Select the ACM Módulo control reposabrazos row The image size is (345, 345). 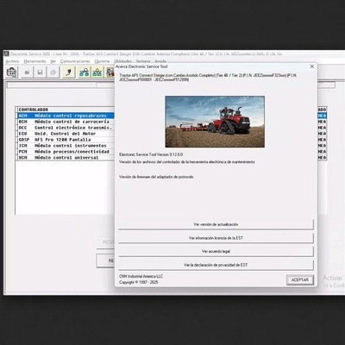click(66, 116)
